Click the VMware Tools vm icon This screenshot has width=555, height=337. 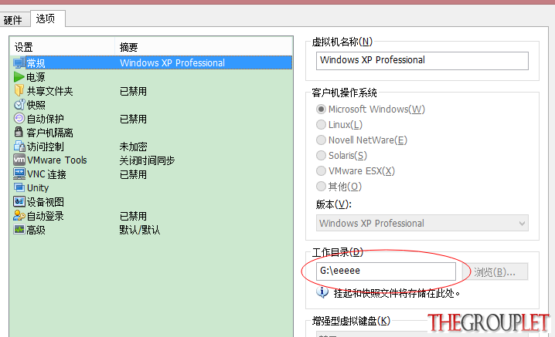(x=19, y=160)
